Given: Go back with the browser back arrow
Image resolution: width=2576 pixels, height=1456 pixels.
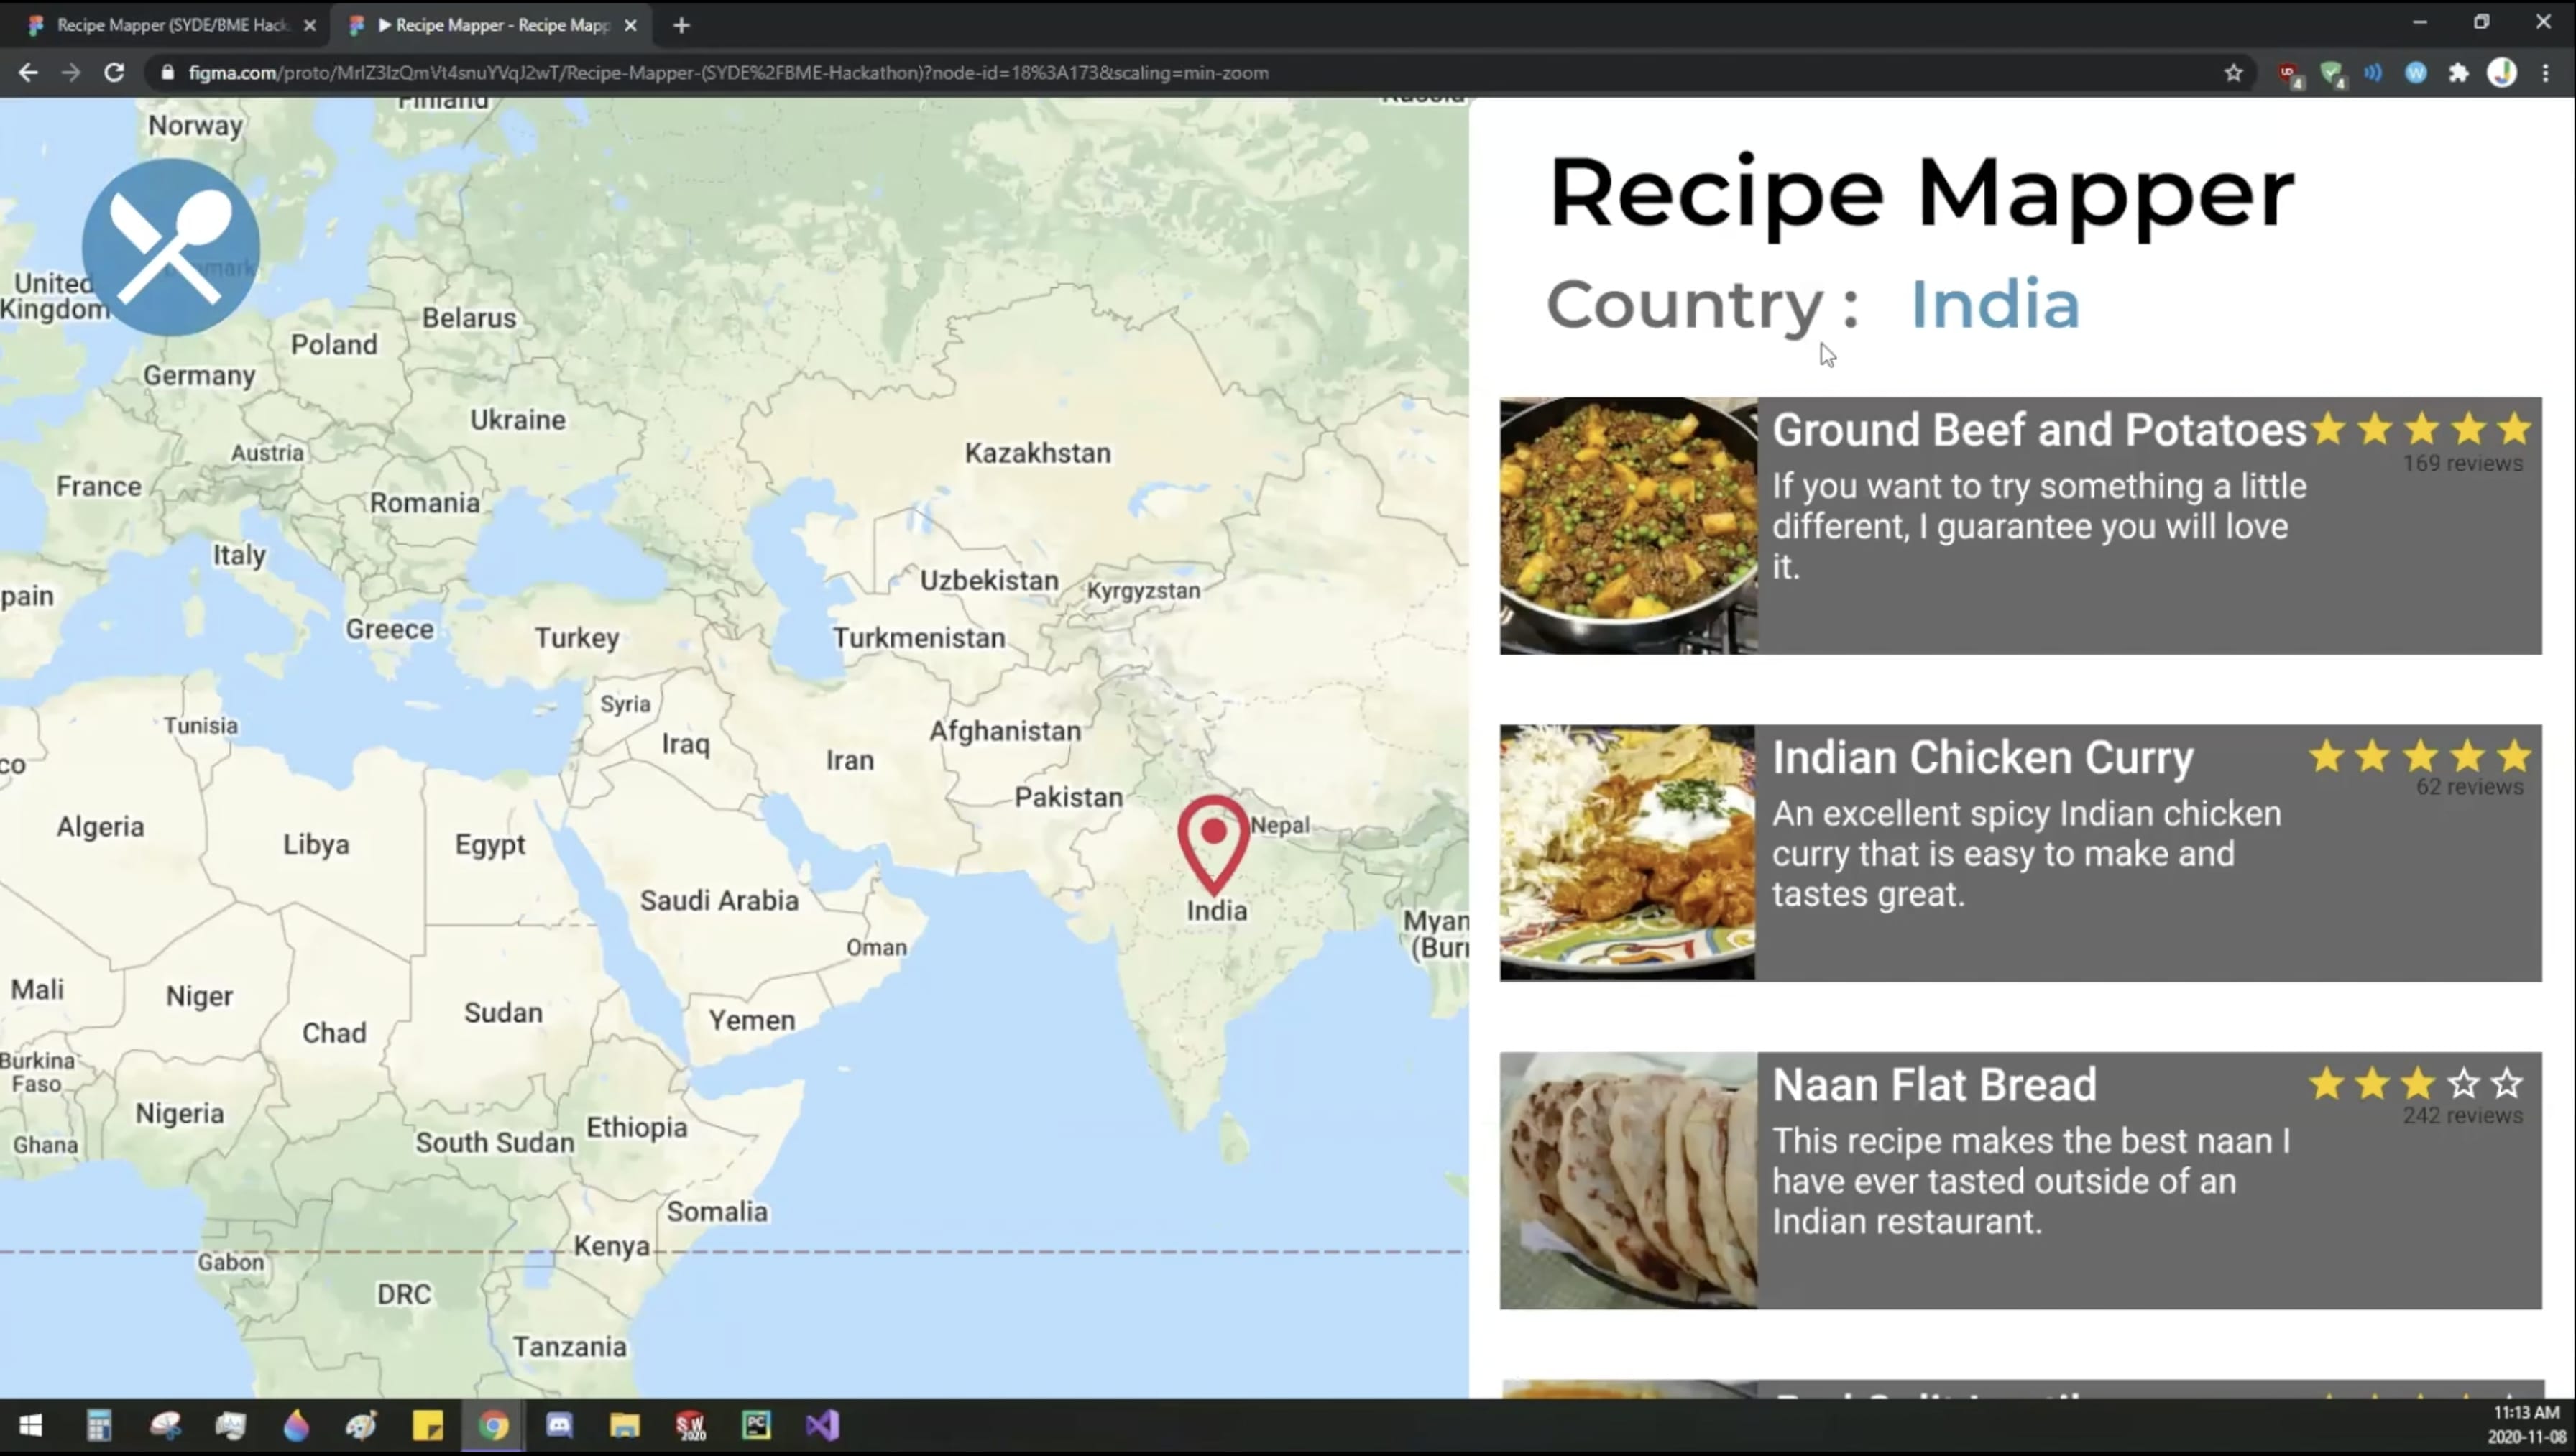Looking at the screenshot, I should coord(28,73).
